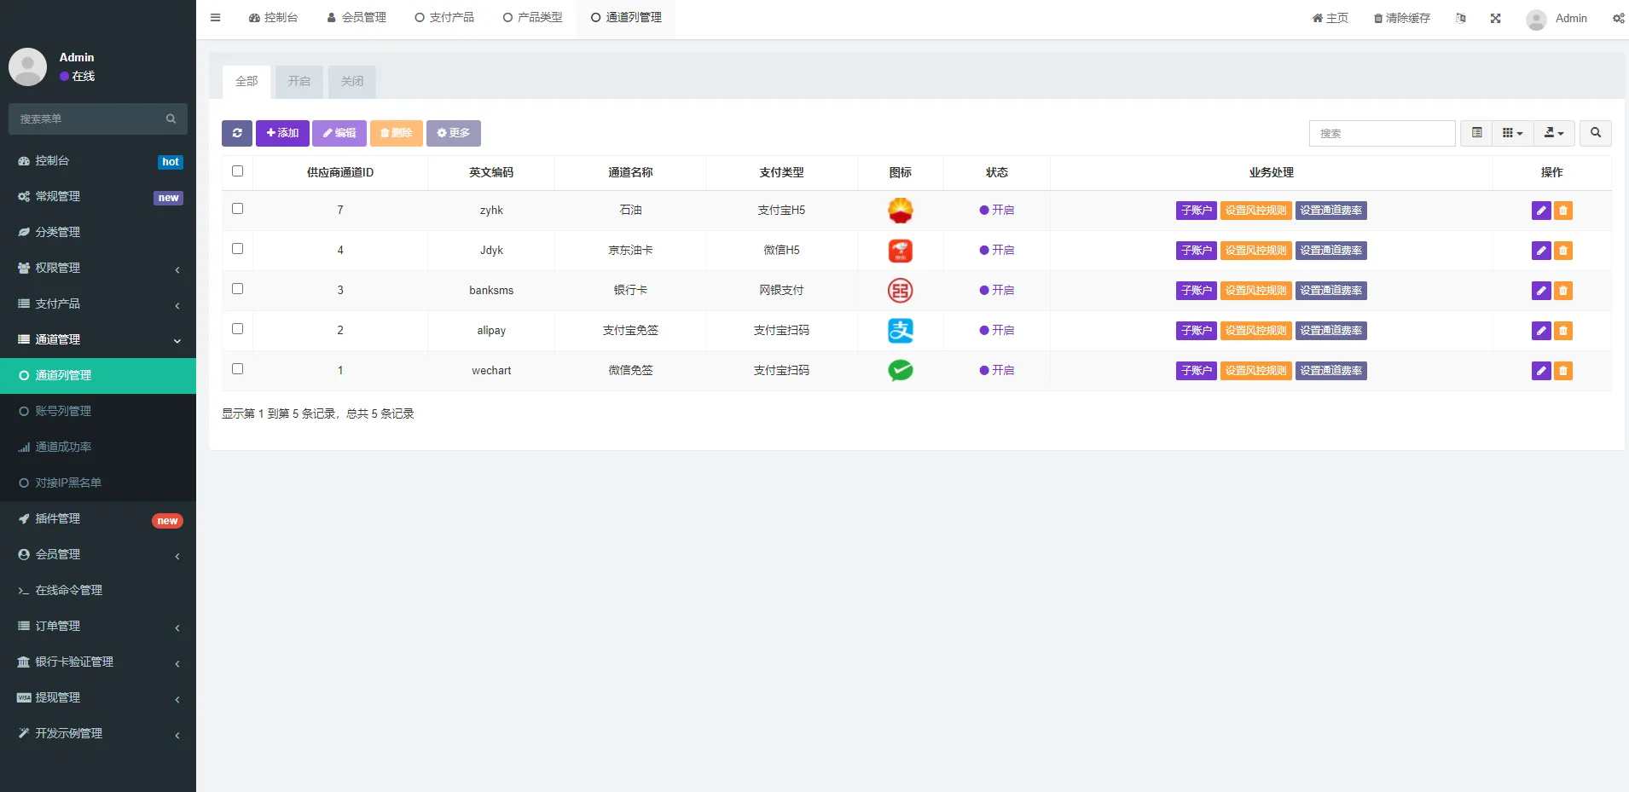Click the 银行卡 bank logo icon

click(901, 291)
